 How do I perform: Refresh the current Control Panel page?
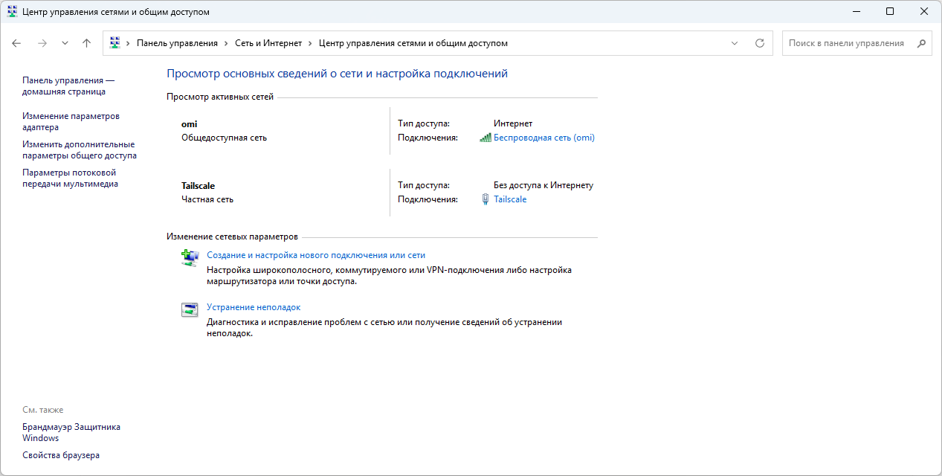tap(759, 43)
